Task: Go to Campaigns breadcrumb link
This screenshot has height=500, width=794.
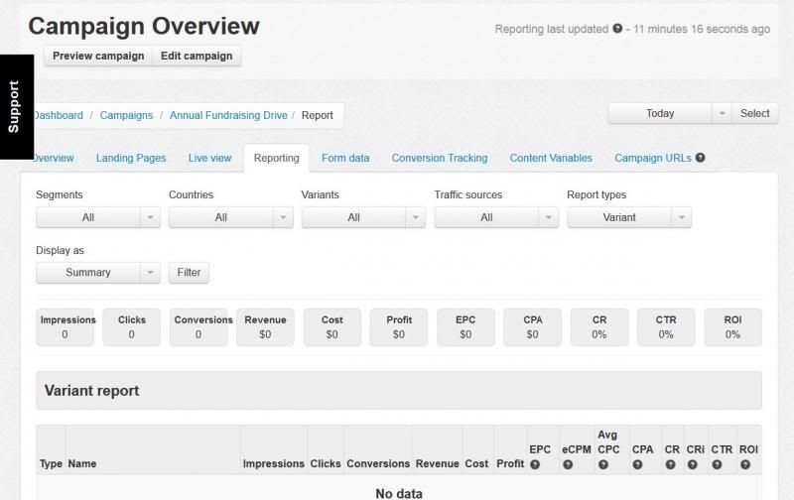Action: coord(126,115)
